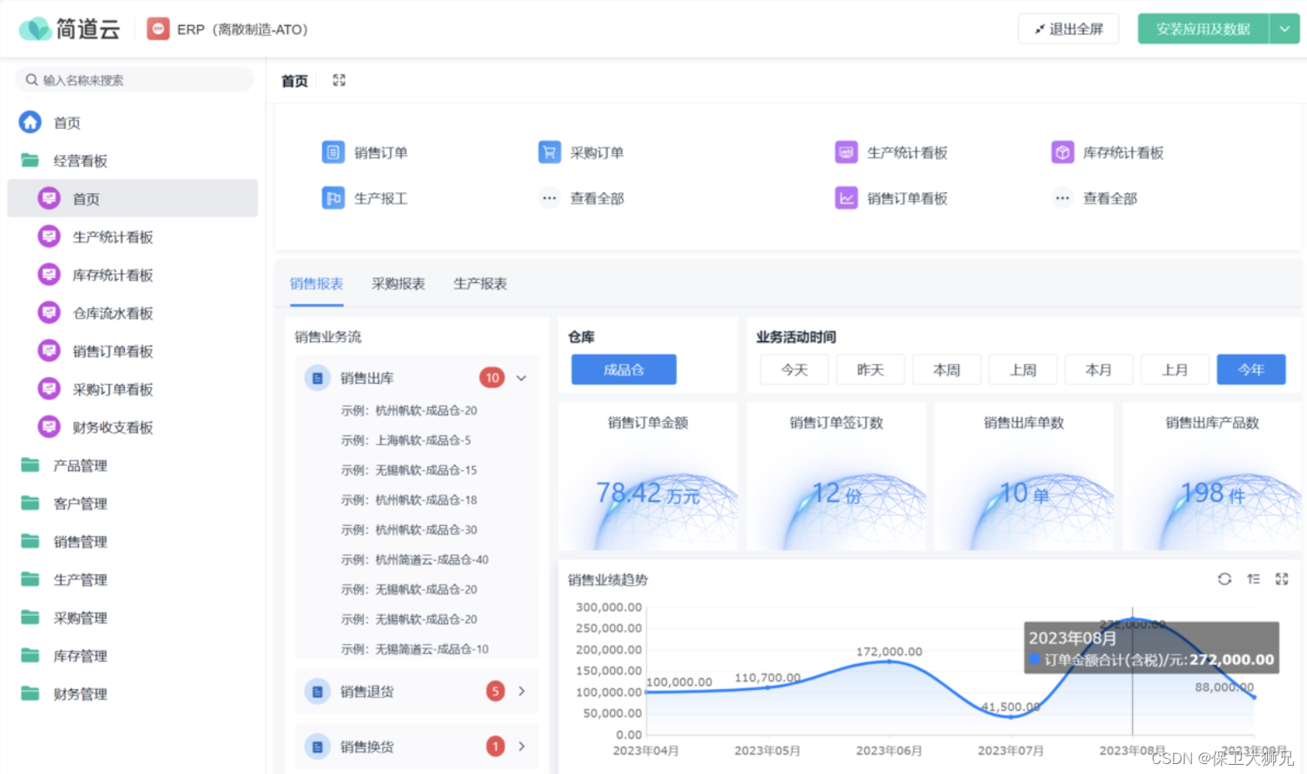Open entry 杭州帆软-成品仓-30

409,530
